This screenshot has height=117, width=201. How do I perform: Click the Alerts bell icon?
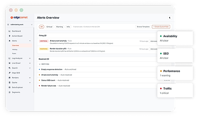coord(10,41)
